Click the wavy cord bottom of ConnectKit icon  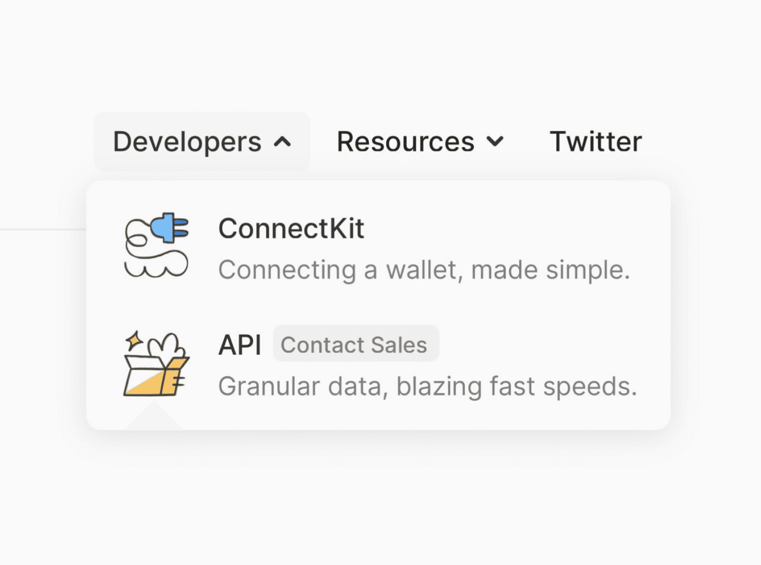click(x=156, y=267)
